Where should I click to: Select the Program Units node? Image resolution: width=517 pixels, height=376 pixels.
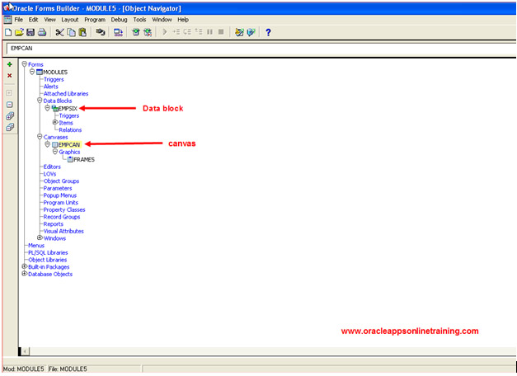pyautogui.click(x=61, y=202)
